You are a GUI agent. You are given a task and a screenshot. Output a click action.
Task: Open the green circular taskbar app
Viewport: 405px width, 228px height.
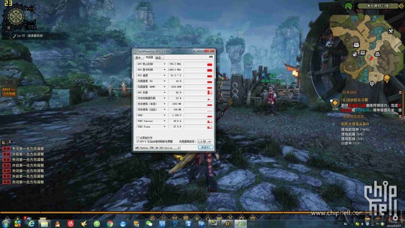pyautogui.click(x=97, y=224)
